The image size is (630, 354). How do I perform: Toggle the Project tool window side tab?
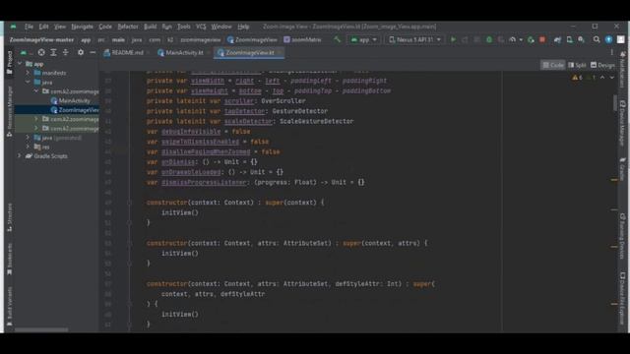(9, 63)
